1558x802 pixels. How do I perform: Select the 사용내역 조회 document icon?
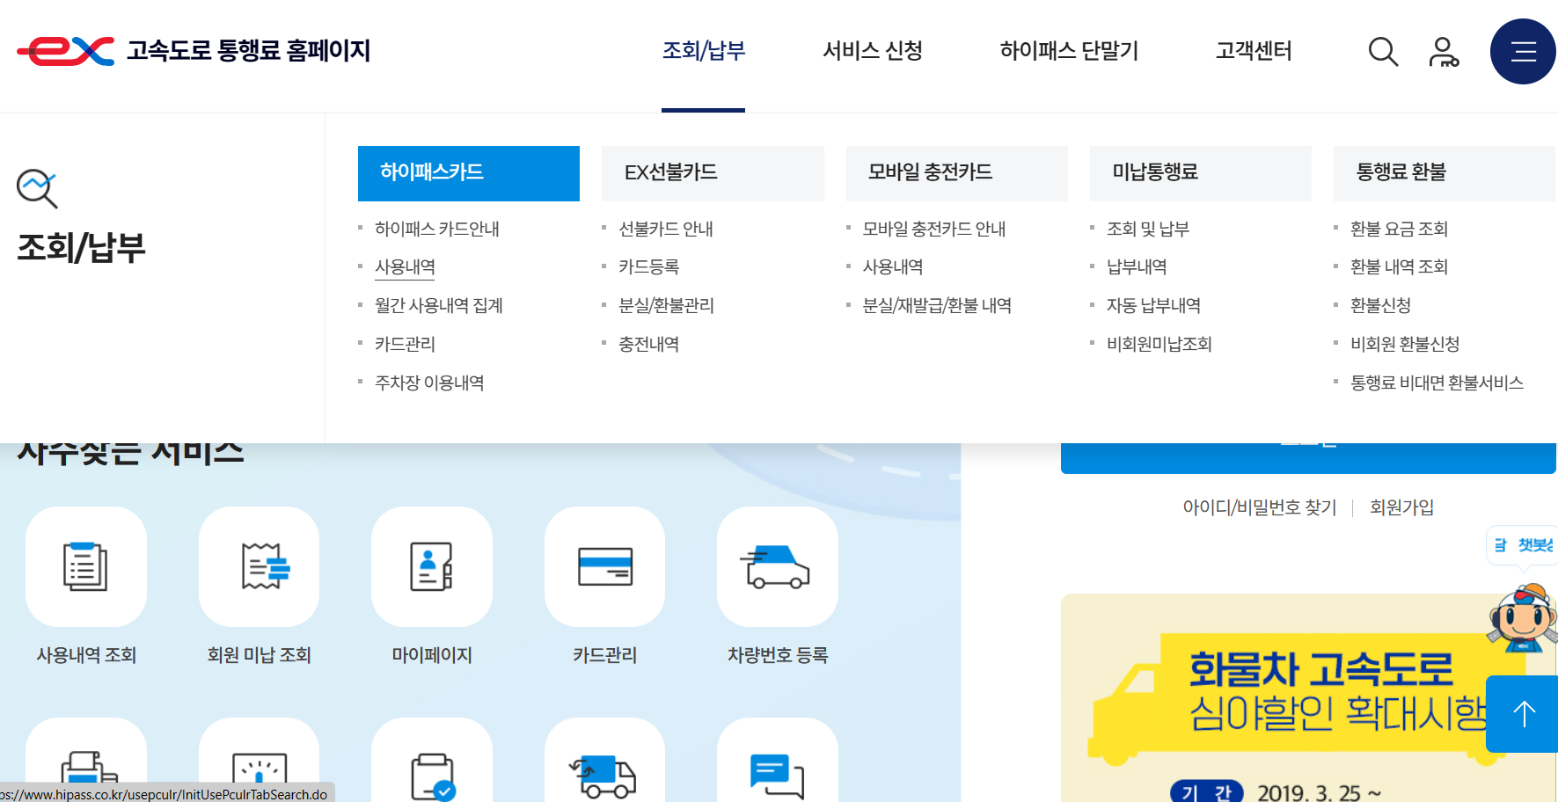pyautogui.click(x=85, y=566)
